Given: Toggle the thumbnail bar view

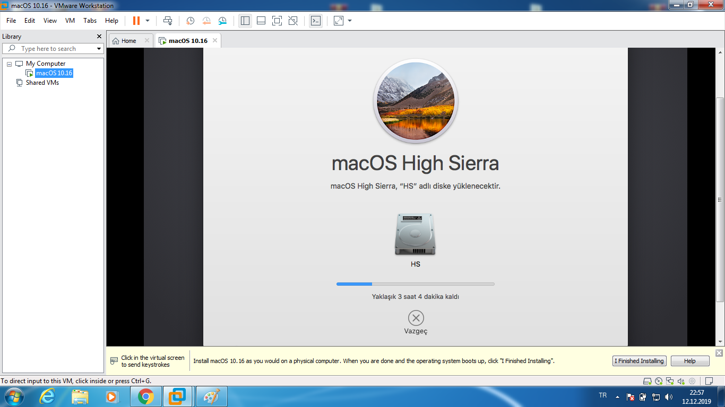Looking at the screenshot, I should (261, 21).
